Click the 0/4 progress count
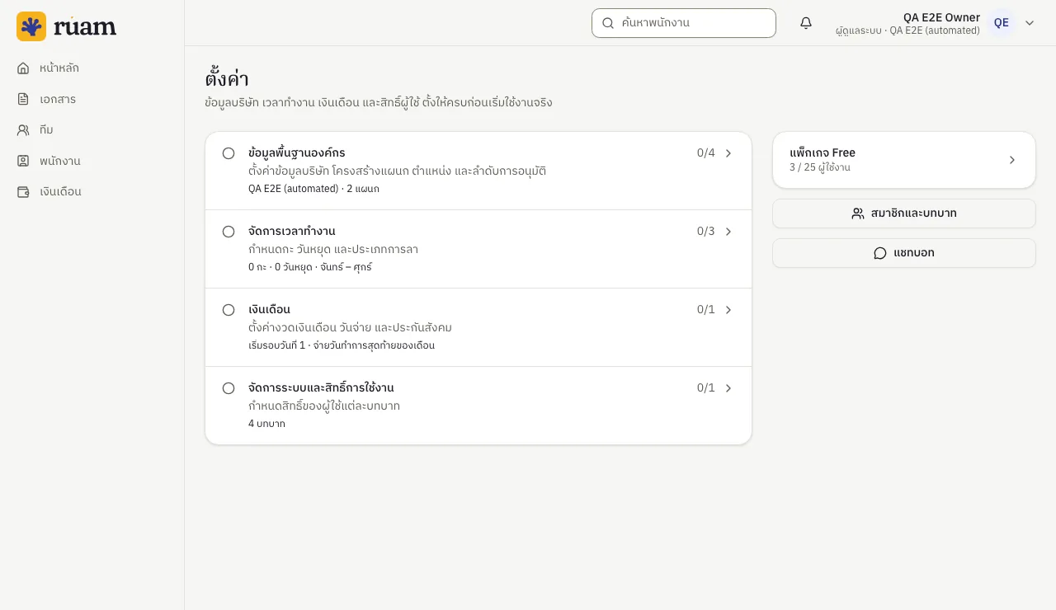The width and height of the screenshot is (1056, 610). point(706,152)
